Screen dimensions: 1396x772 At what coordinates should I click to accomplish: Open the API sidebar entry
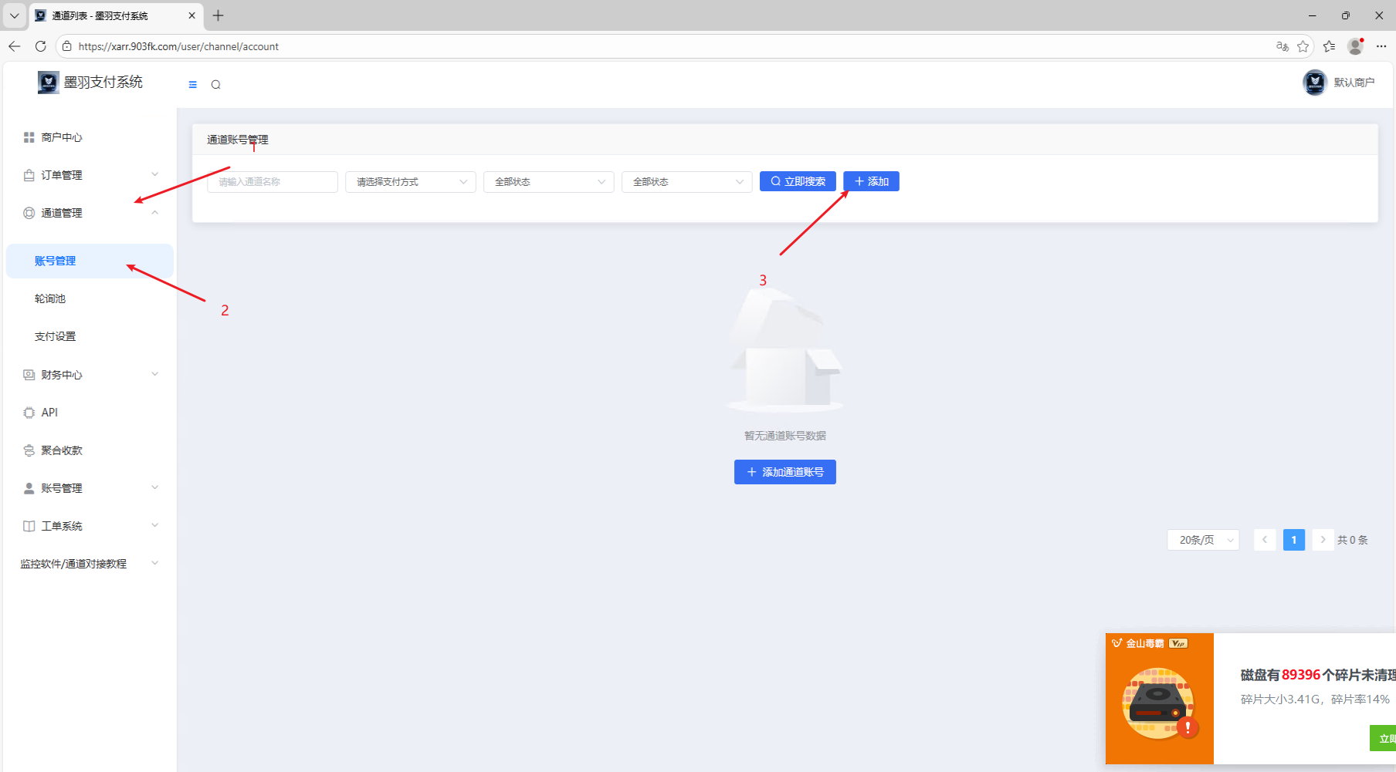point(49,413)
